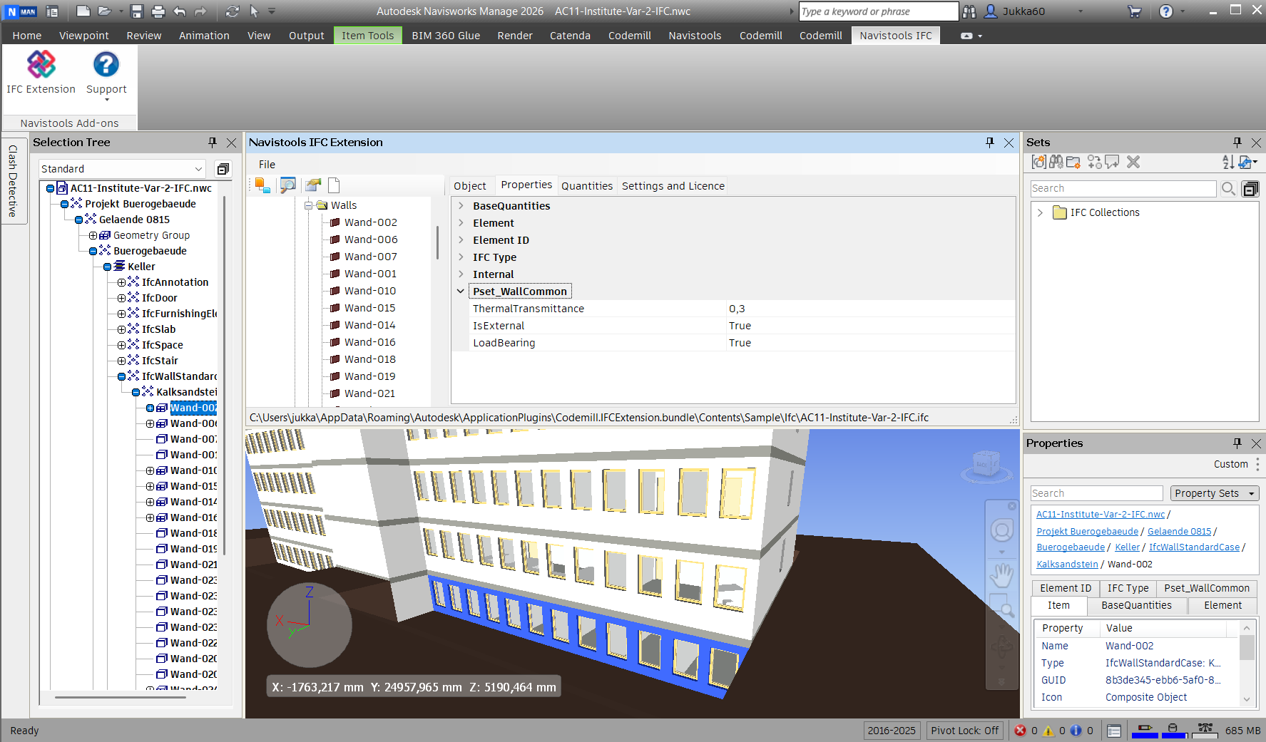This screenshot has width=1266, height=742.
Task: Toggle auto-hide pin on Selection Tree panel
Action: 212,143
